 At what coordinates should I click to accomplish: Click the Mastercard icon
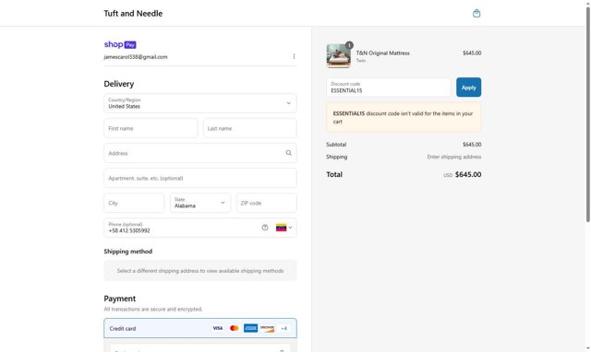click(x=234, y=328)
